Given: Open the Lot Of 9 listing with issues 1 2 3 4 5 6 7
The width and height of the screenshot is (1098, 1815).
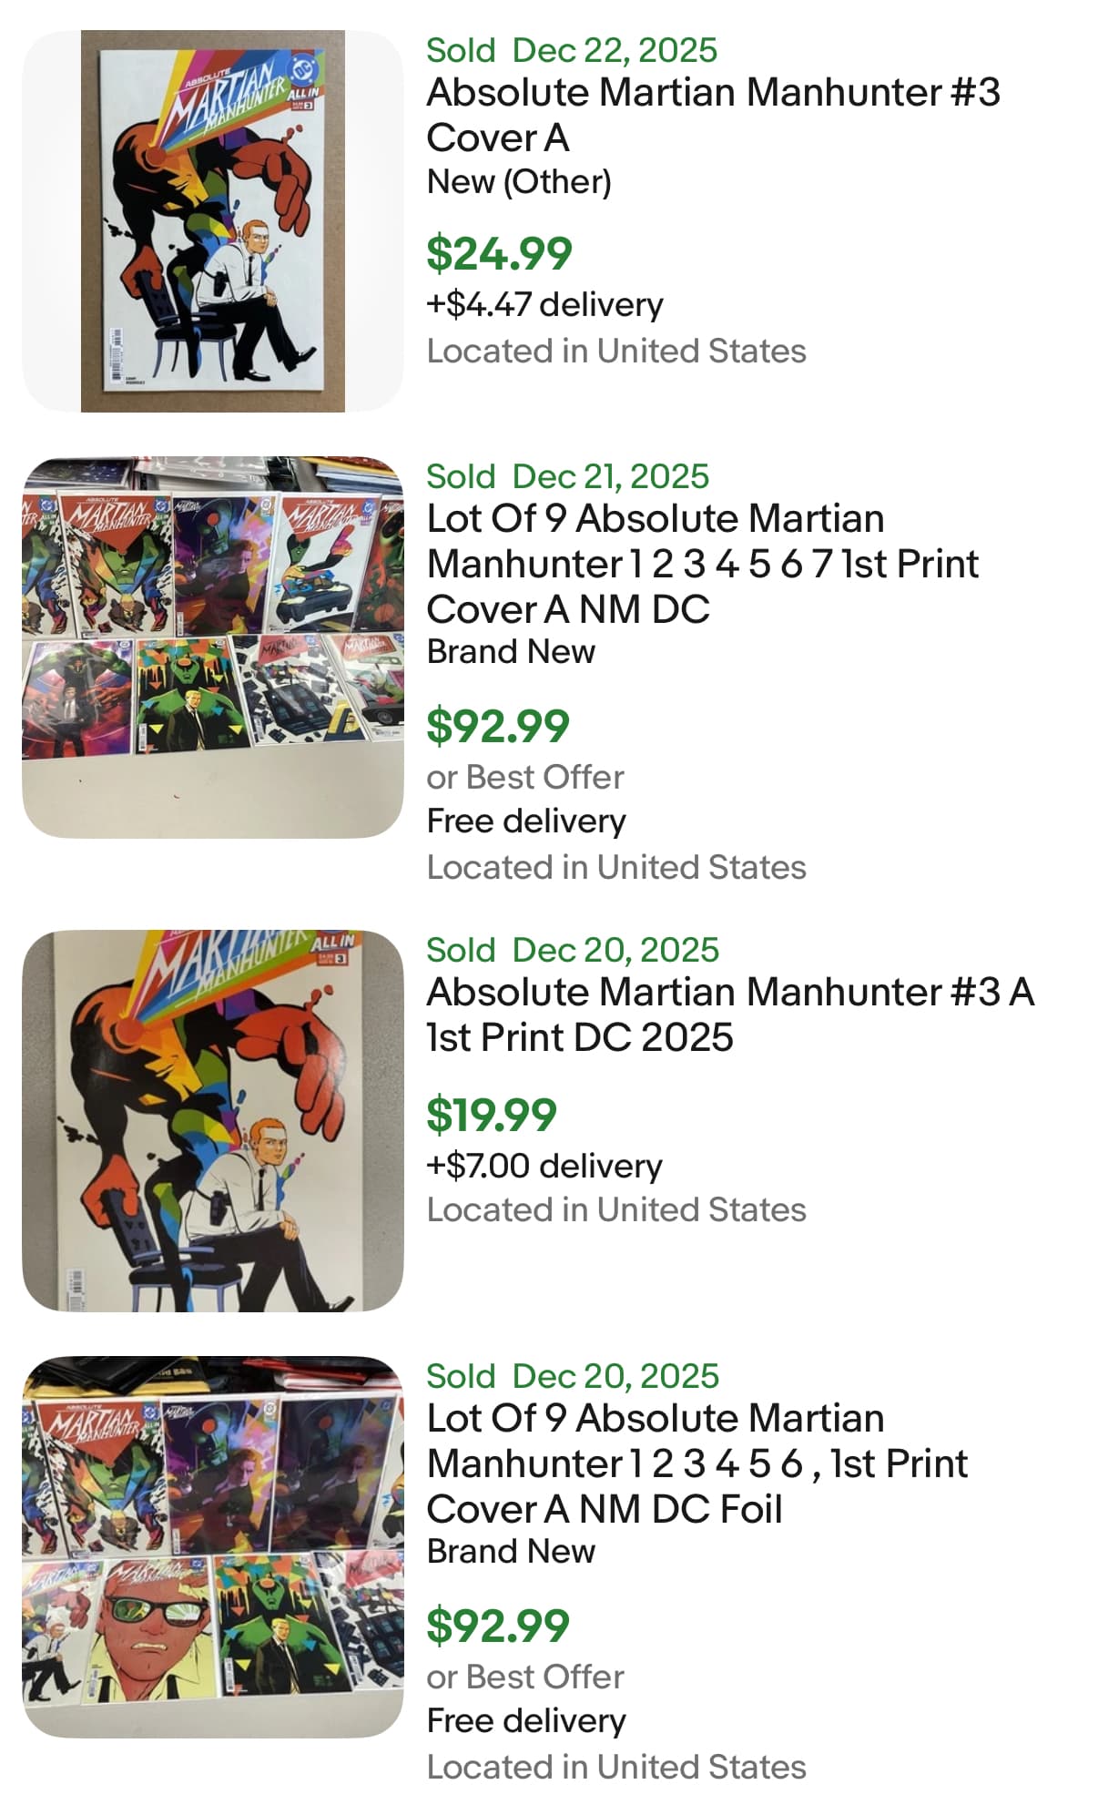Looking at the screenshot, I should coord(702,564).
